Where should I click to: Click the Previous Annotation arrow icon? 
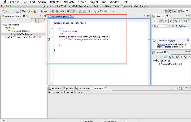tap(95, 11)
